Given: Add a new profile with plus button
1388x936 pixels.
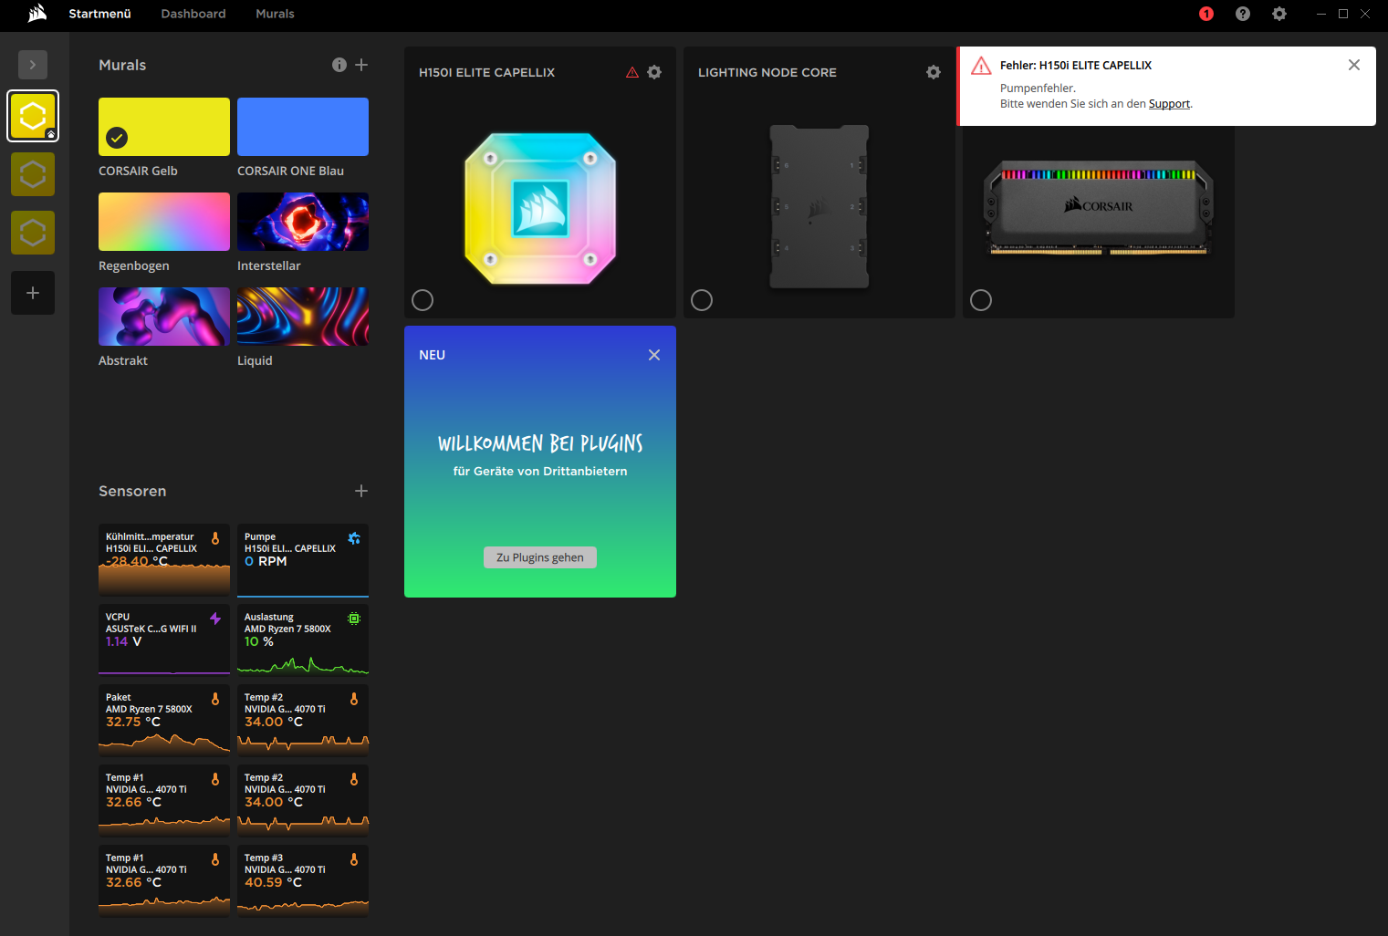Looking at the screenshot, I should 33,293.
